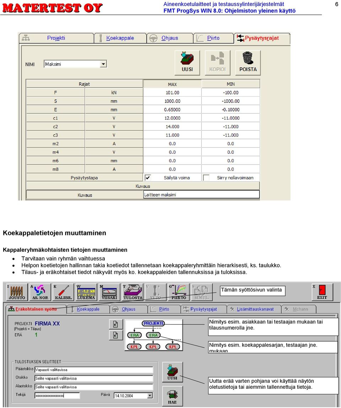The width and height of the screenshot is (341, 408).
Task: Click the Alaotsikko input field
Action: point(94,387)
